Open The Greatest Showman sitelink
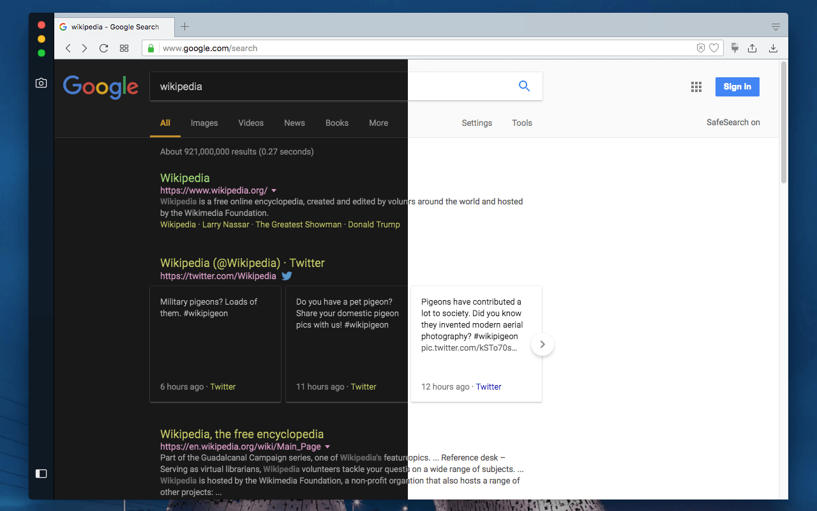The image size is (817, 511). (x=299, y=225)
